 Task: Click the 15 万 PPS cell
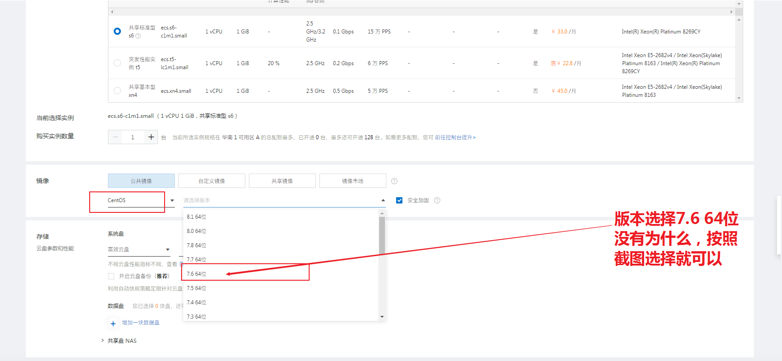[x=379, y=32]
